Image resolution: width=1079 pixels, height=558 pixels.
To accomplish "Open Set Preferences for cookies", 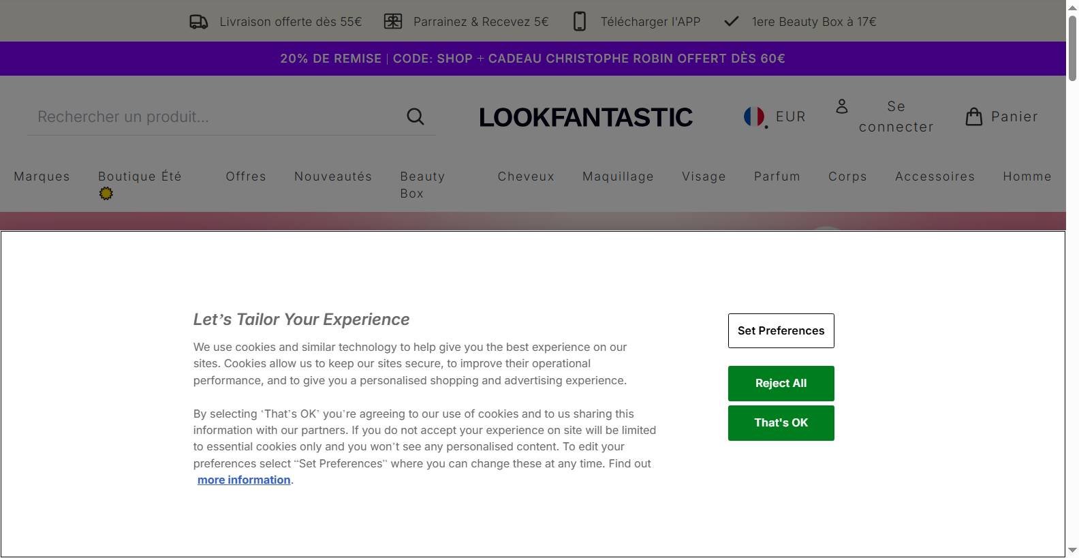I will click(781, 330).
